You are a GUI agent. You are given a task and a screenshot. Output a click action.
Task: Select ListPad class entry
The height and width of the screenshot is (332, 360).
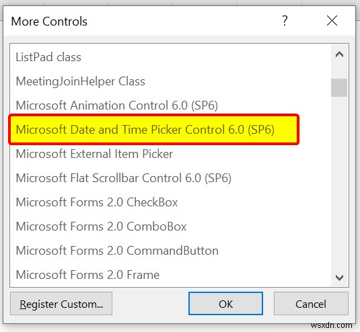click(170, 57)
